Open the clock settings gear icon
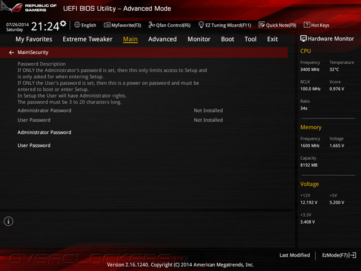 63,23
